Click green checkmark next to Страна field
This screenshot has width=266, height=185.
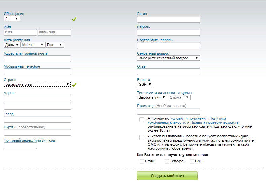[x=74, y=85]
